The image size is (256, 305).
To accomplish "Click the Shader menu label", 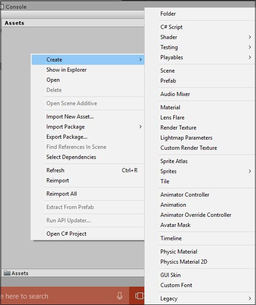I will tap(169, 37).
